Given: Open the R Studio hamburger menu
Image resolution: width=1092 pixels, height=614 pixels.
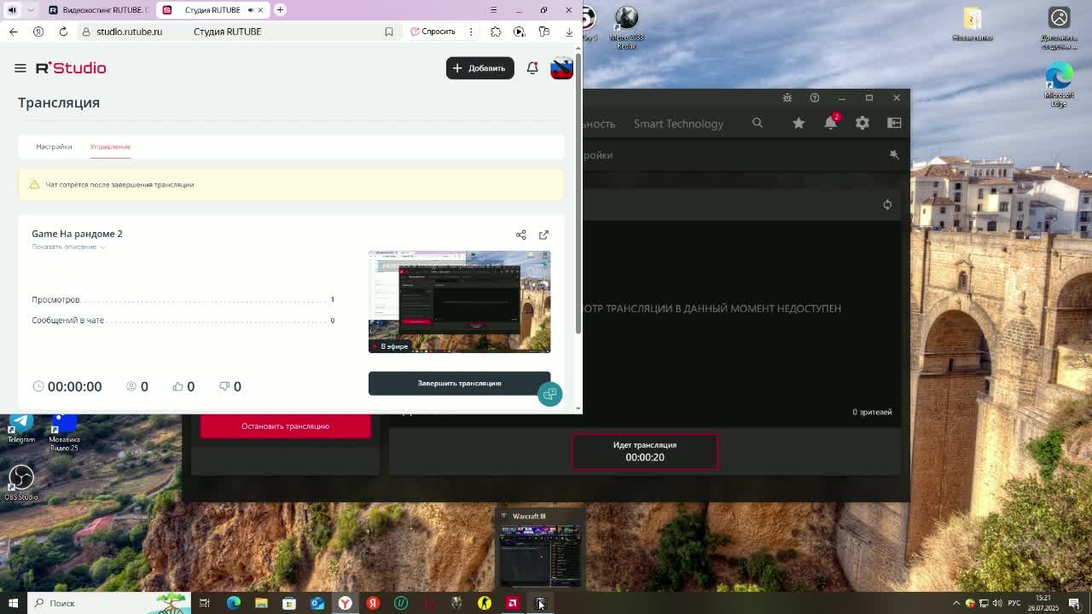Looking at the screenshot, I should pos(20,68).
